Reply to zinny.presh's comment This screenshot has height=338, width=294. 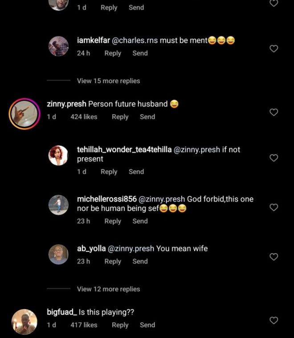(120, 117)
